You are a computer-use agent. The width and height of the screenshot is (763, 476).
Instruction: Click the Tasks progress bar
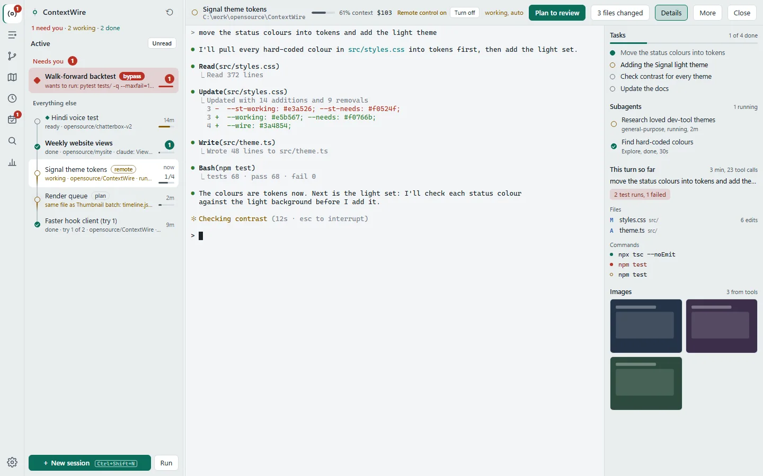(684, 43)
